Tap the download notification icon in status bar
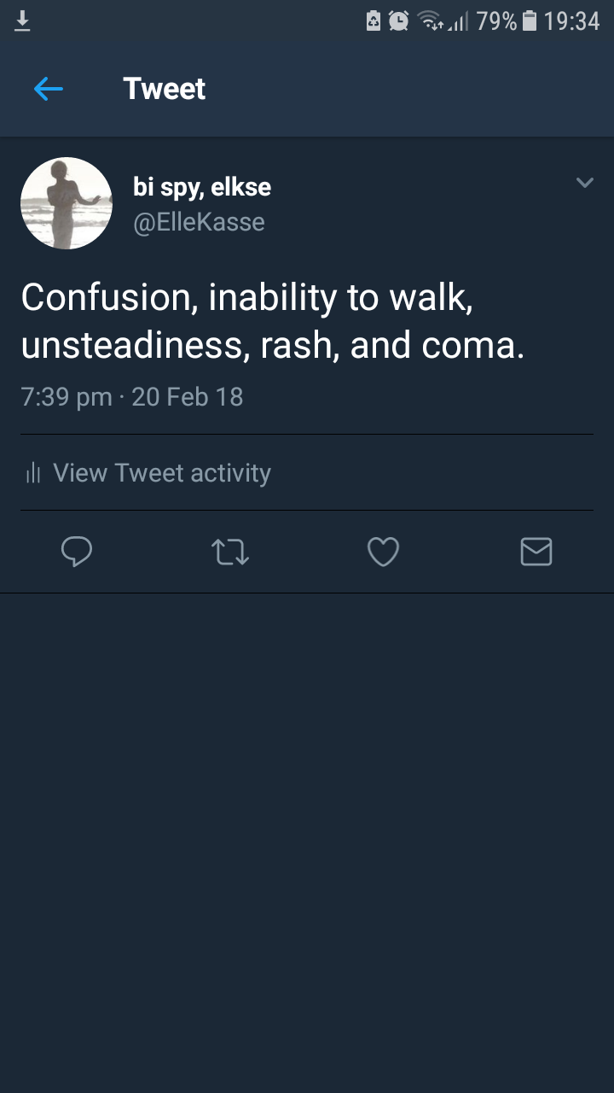614x1093 pixels. pos(23,21)
